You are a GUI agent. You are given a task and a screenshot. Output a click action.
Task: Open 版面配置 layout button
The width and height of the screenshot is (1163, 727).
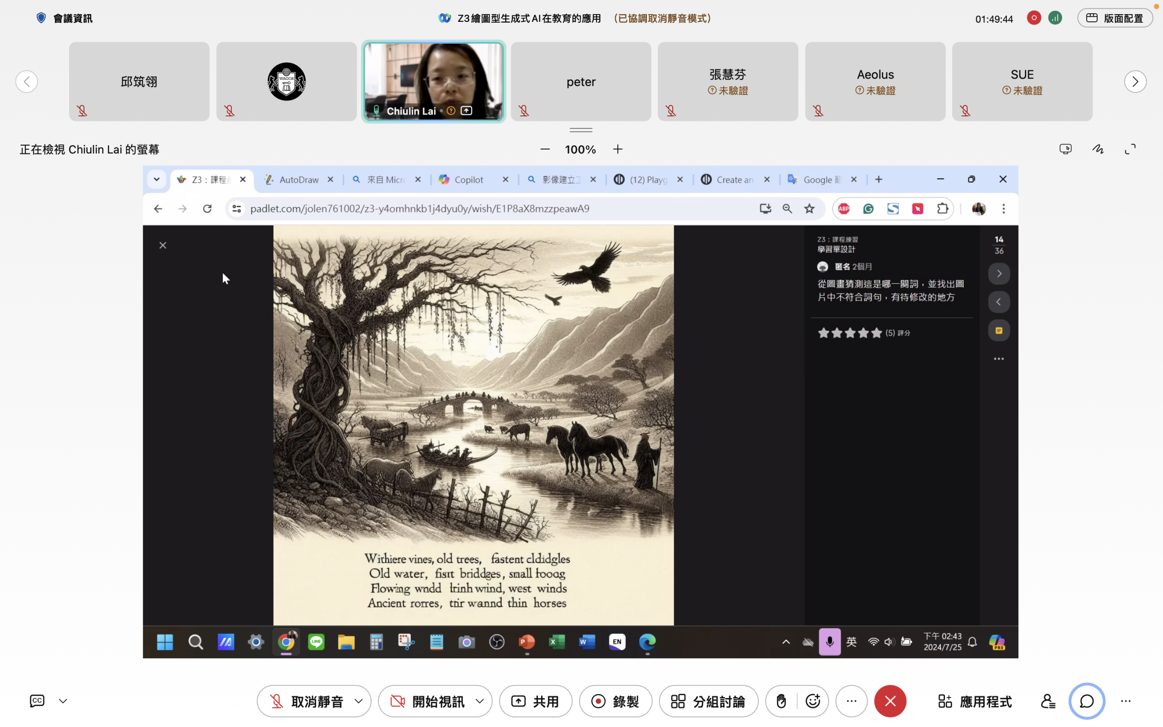tap(1114, 18)
